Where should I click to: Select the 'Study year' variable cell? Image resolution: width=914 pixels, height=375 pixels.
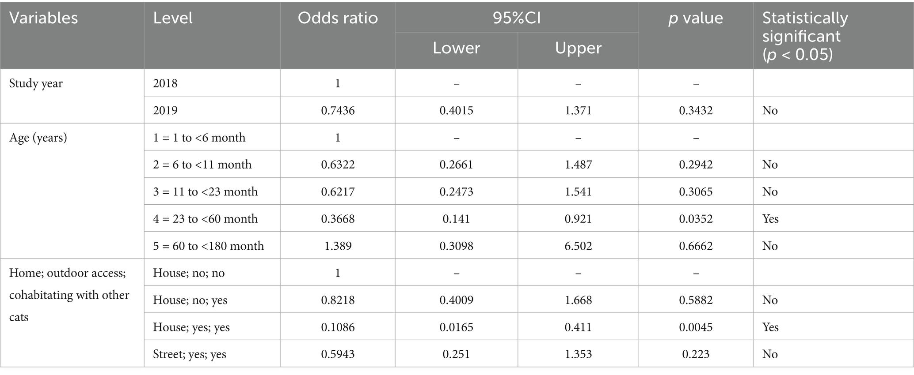36,83
